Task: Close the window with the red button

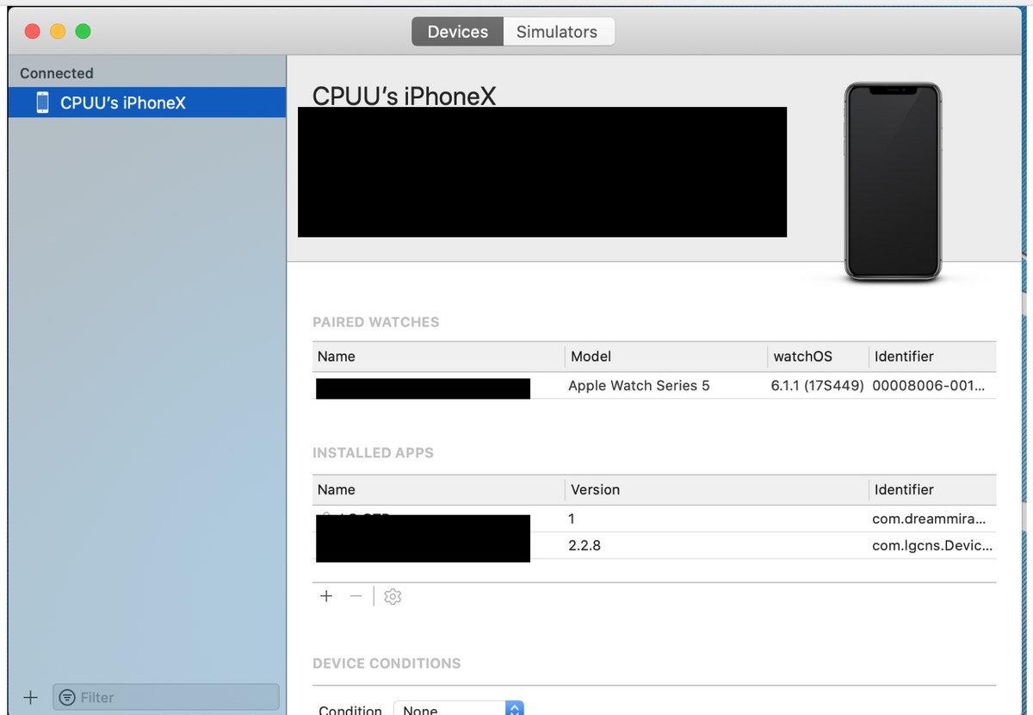Action: coord(33,32)
